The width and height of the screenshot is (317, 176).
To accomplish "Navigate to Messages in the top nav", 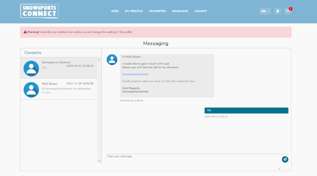I will coord(180,11).
